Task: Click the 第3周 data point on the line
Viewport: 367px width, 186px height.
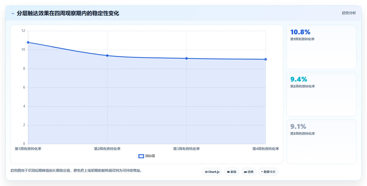Action: click(x=186, y=58)
